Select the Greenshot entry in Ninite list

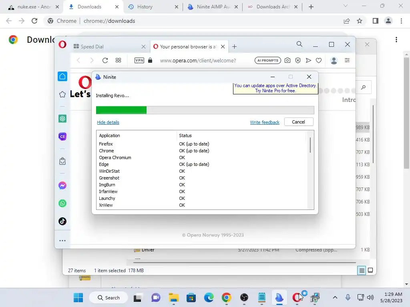(201, 178)
